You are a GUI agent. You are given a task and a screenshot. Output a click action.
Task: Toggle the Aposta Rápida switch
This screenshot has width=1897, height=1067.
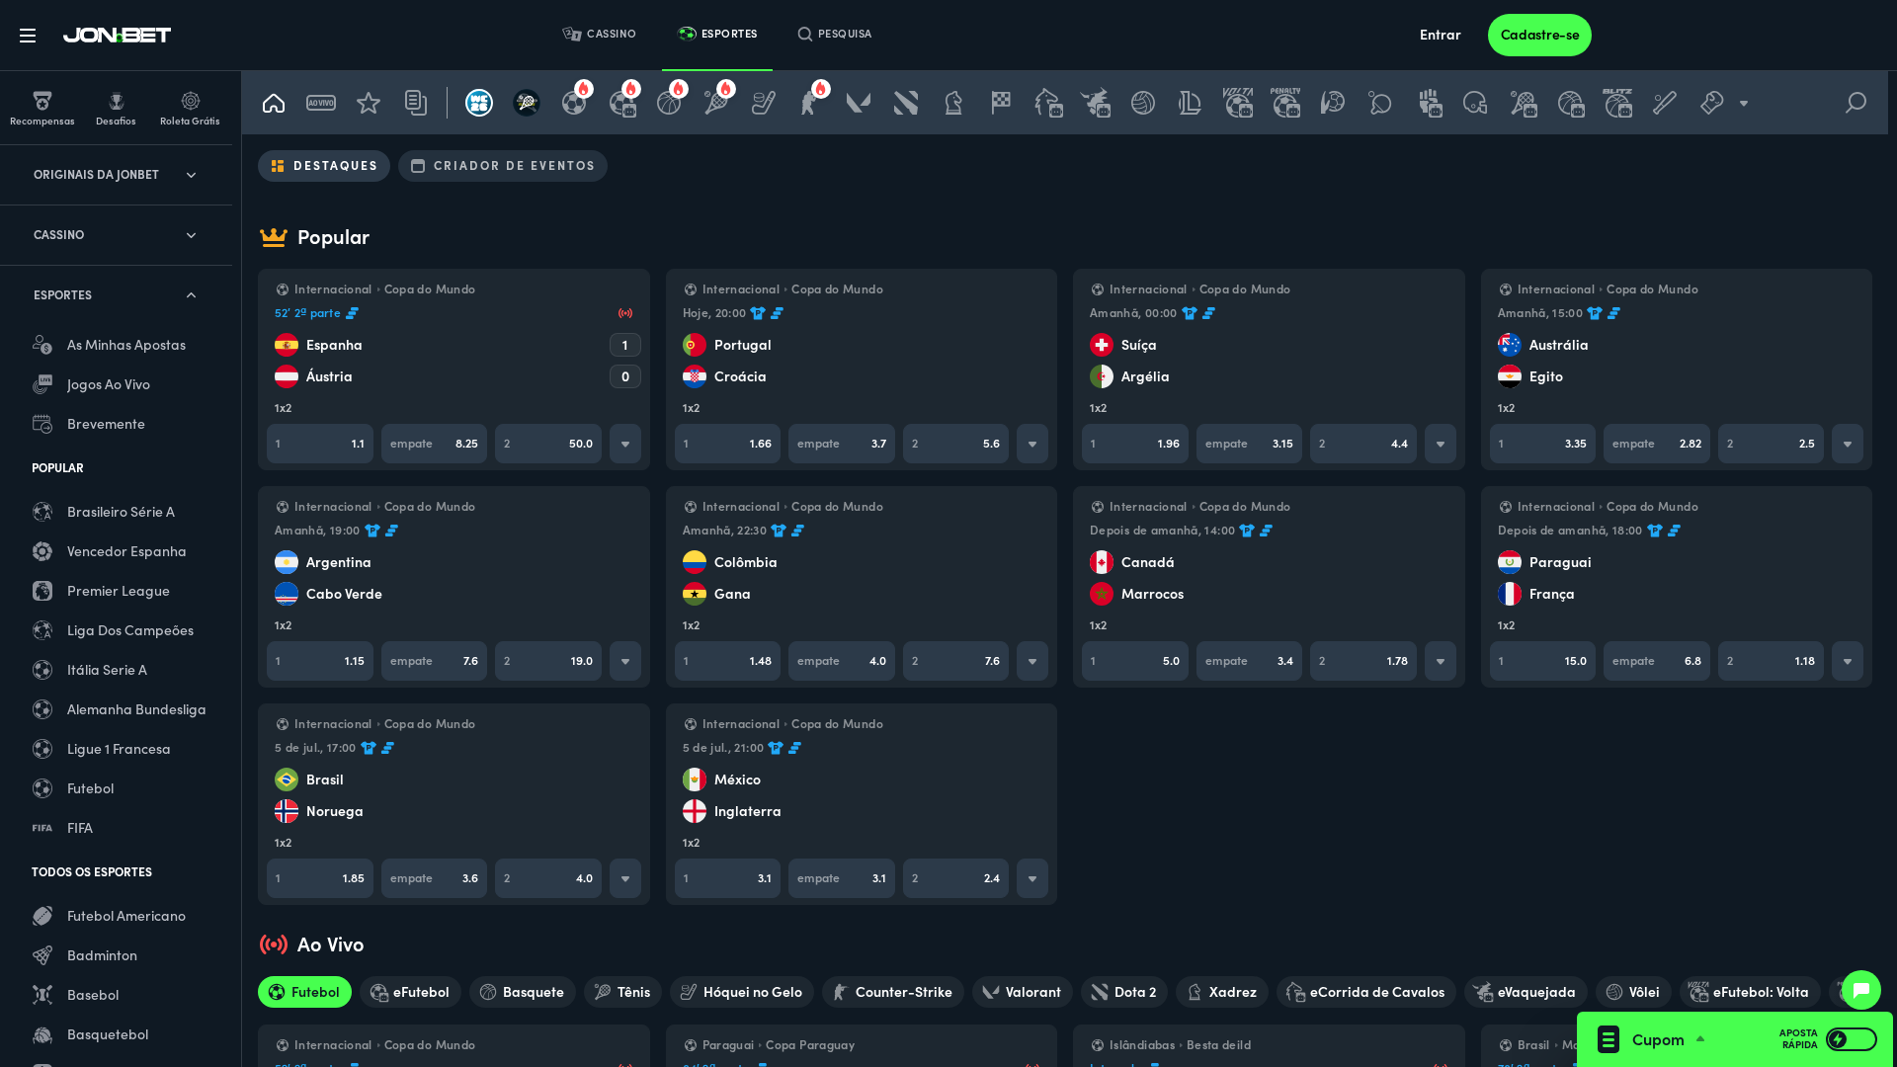pos(1852,1039)
